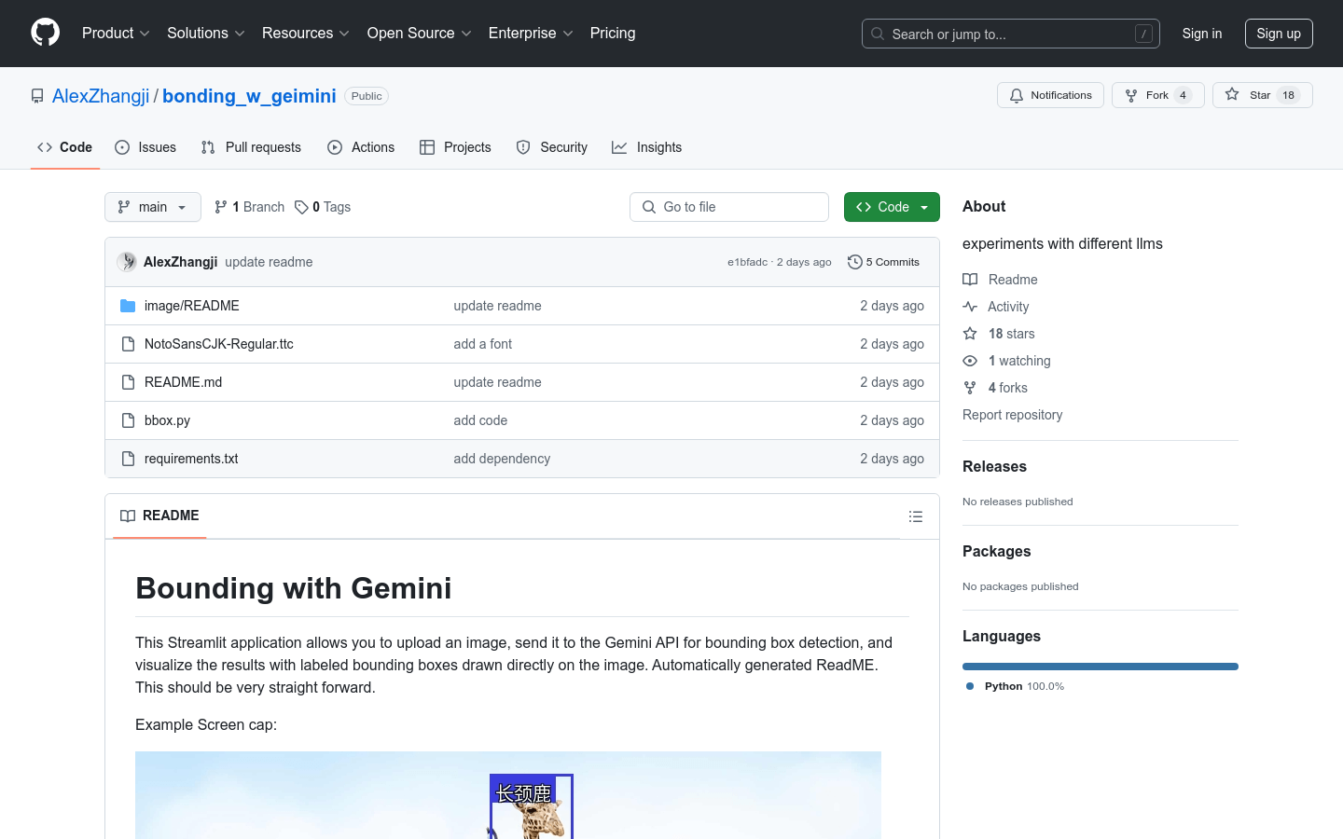Click the branch icon beside 1 Branch

pyautogui.click(x=221, y=207)
